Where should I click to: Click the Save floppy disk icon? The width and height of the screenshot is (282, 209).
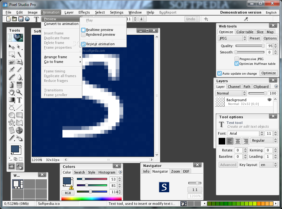[21, 19]
